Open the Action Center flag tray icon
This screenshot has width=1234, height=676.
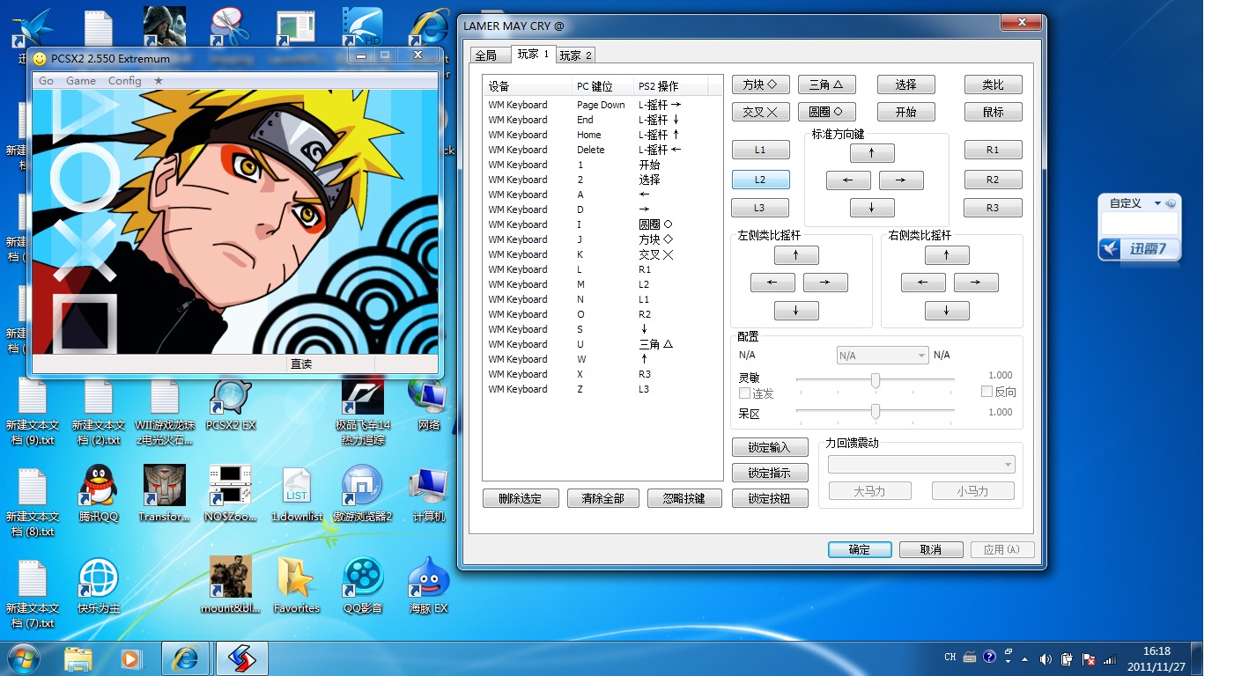point(1089,658)
